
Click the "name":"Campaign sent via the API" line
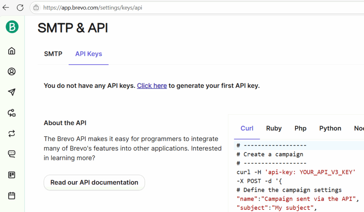pyautogui.click(x=298, y=199)
